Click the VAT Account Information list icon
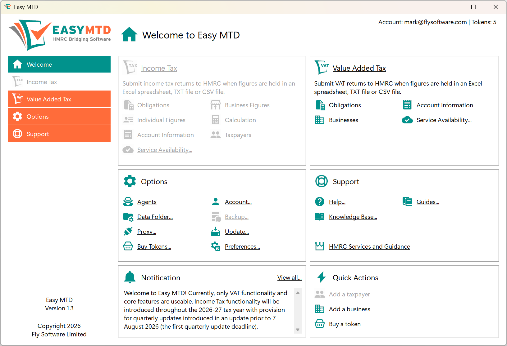Viewport: 507px width, 346px height. tap(407, 105)
